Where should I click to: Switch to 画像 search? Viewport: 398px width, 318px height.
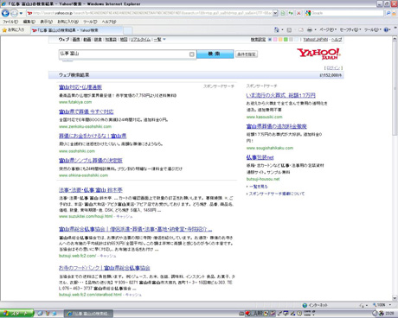point(76,40)
